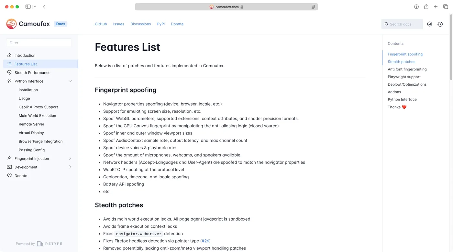
Task: Expand the Fingerprint Injection chevron
Action: point(70,158)
